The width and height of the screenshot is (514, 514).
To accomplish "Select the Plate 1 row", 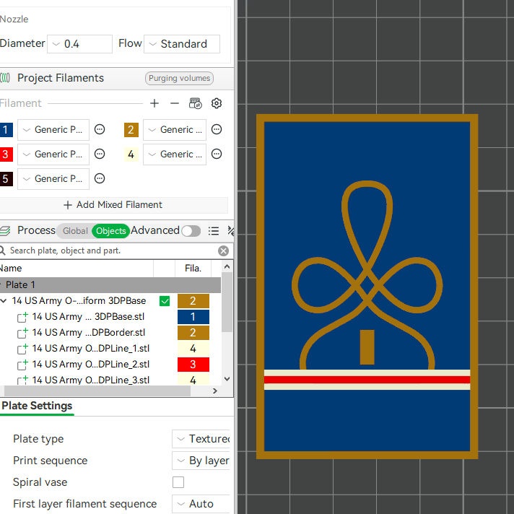I will (110, 285).
